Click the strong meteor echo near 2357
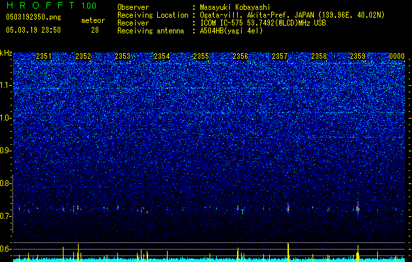This screenshot has width=412, height=262. pyautogui.click(x=288, y=208)
